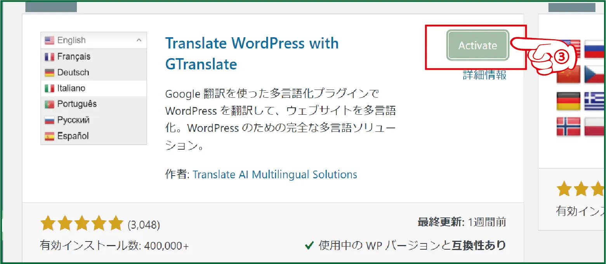The height and width of the screenshot is (264, 606).
Task: Click the Czech flag icon
Action: pos(595,74)
